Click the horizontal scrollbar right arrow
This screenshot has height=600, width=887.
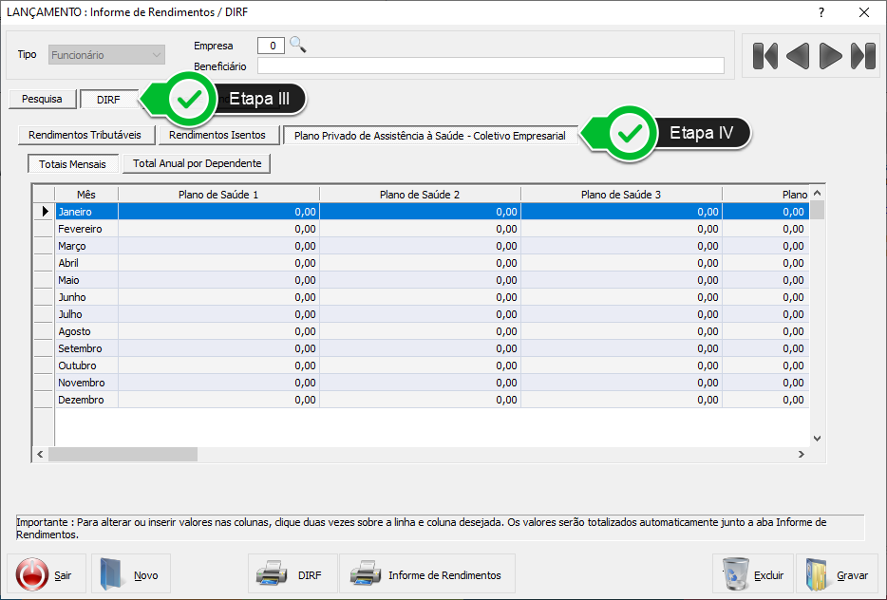[x=802, y=455]
